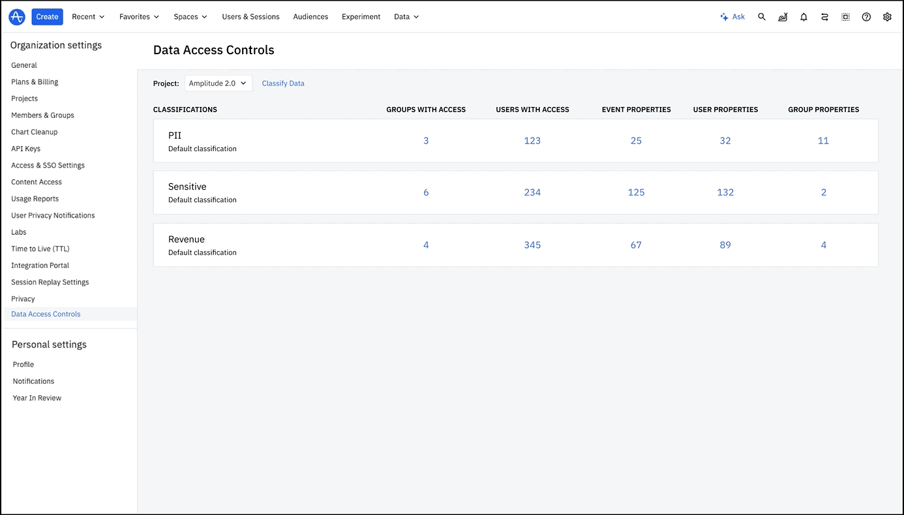Open Access & SSO Settings
This screenshot has height=515, width=904.
(48, 166)
